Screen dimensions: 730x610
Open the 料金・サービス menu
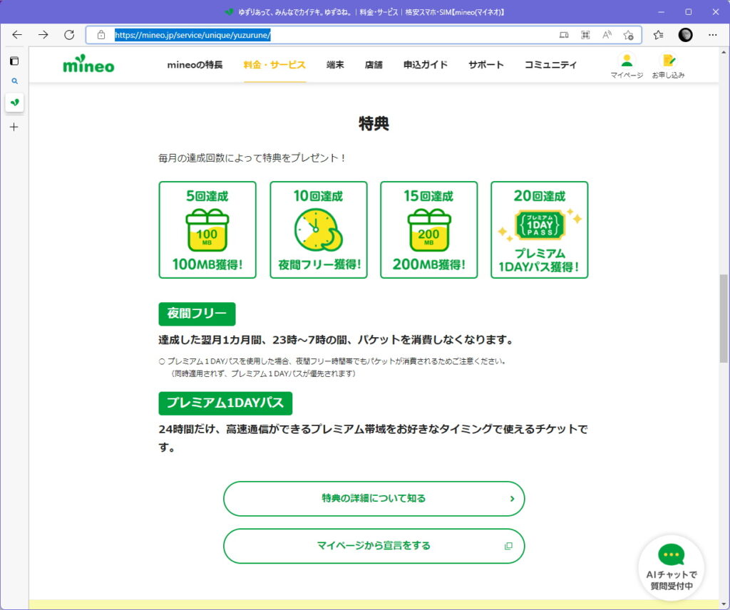coord(274,65)
